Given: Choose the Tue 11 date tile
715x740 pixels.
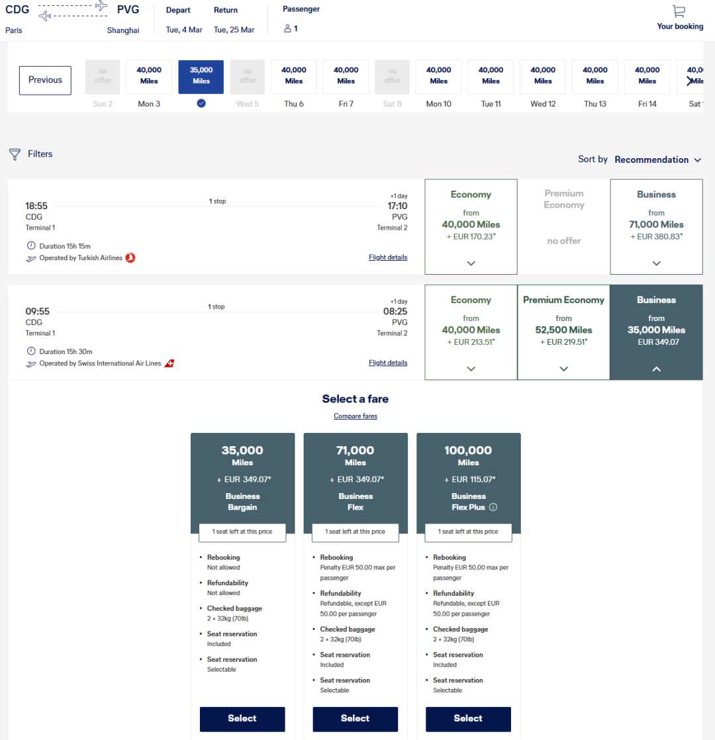Looking at the screenshot, I should 491,77.
